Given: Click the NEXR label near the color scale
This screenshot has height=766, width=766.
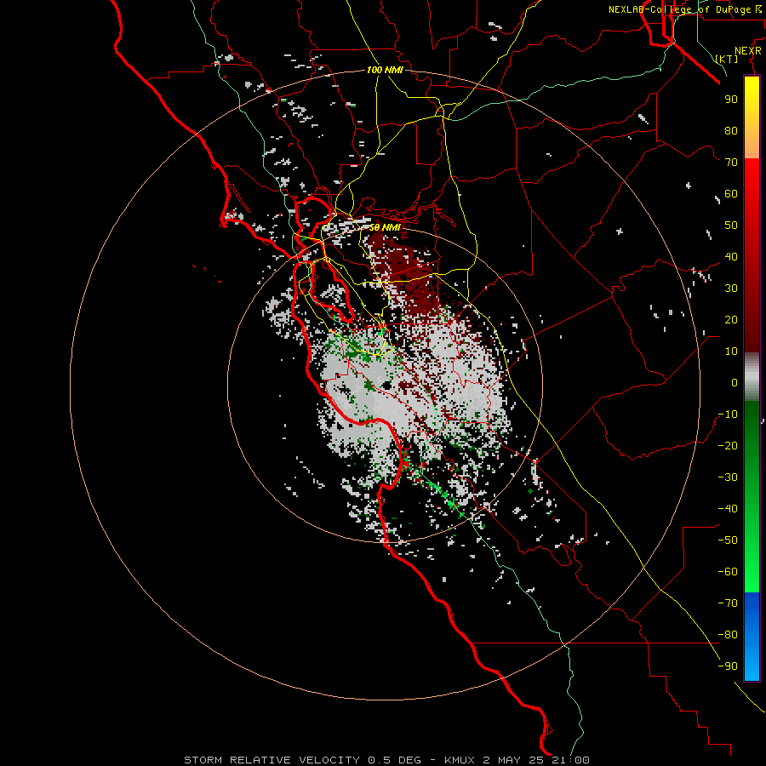Looking at the screenshot, I should coord(748,51).
